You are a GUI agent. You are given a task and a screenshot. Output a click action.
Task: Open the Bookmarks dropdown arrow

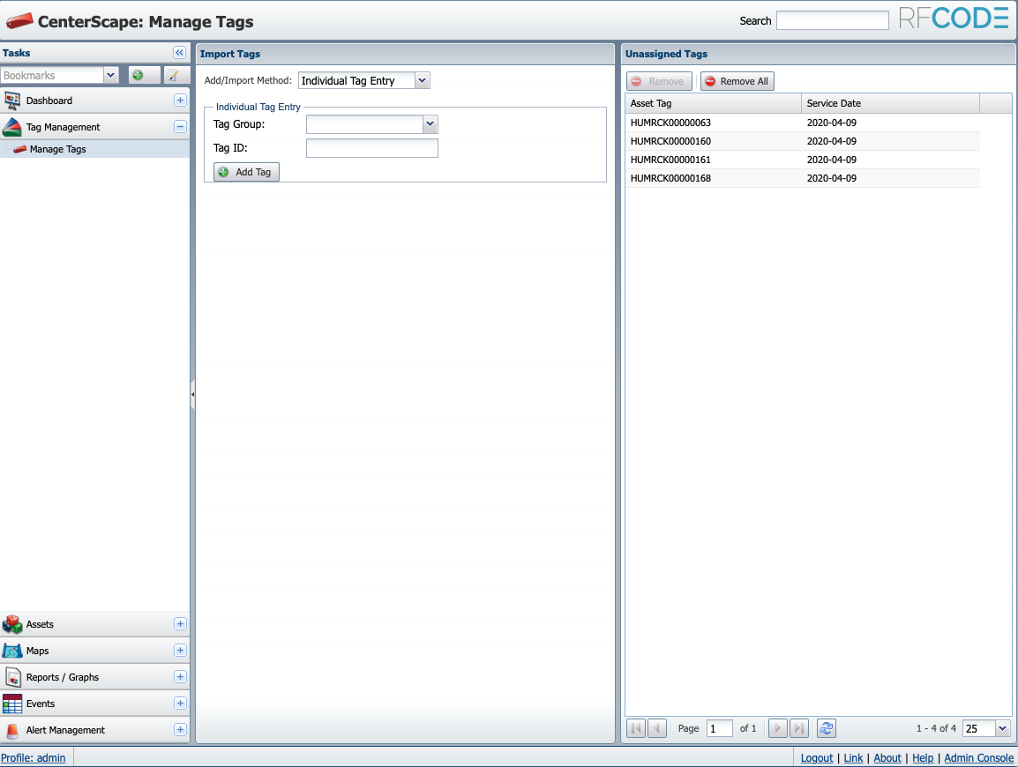tap(111, 75)
